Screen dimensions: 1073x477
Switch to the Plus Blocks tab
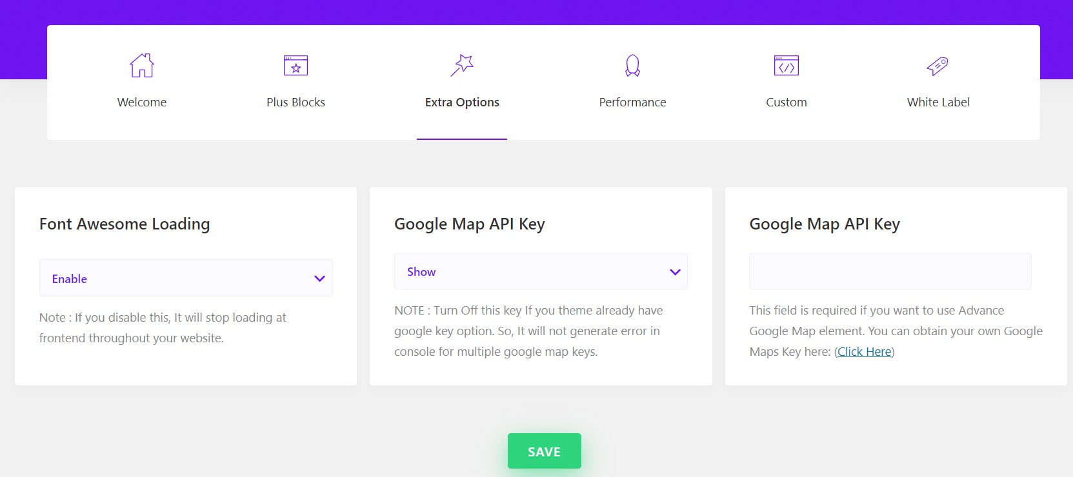[x=296, y=102]
